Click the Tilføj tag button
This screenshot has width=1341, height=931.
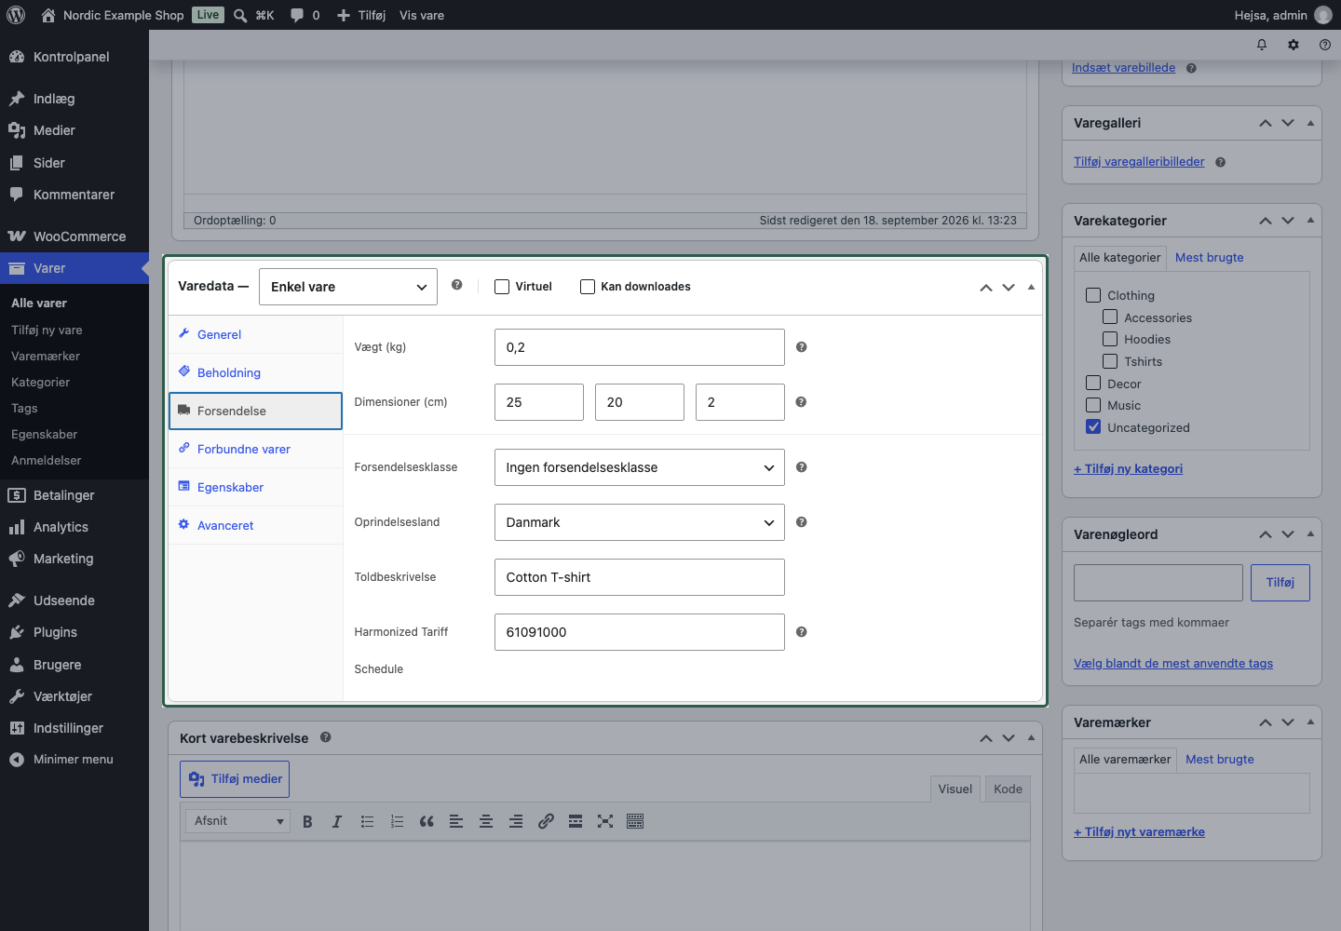1280,583
